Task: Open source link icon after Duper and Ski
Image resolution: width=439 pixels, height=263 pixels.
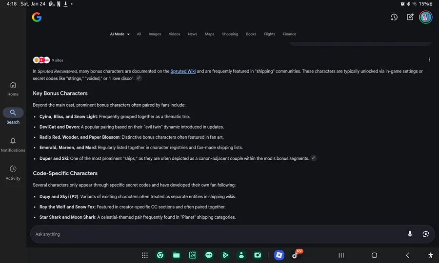Action: point(314,158)
